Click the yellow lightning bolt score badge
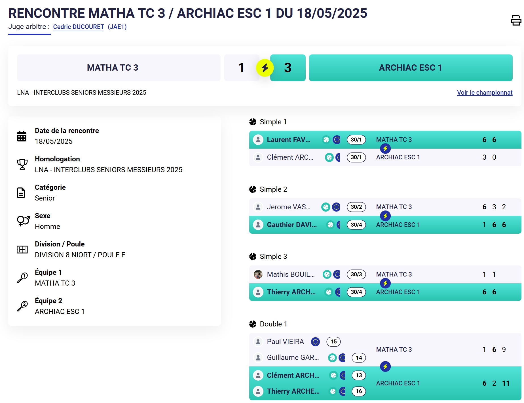524x403 pixels. (265, 68)
